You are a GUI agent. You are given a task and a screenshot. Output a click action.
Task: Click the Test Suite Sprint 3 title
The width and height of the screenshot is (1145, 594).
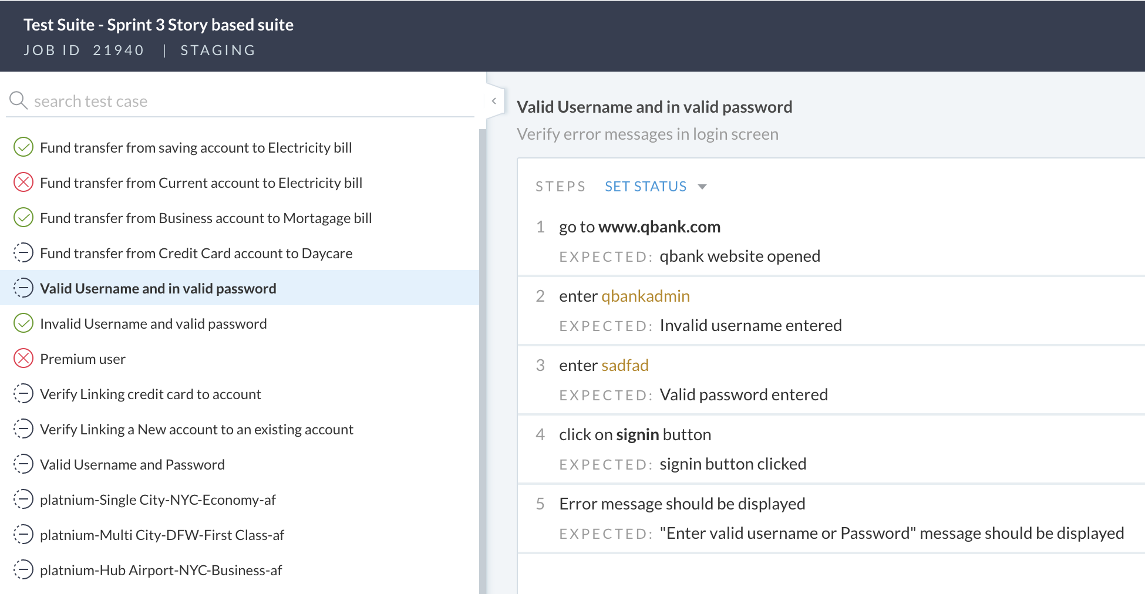point(159,25)
